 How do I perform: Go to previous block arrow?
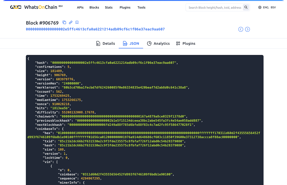[x=241, y=29]
